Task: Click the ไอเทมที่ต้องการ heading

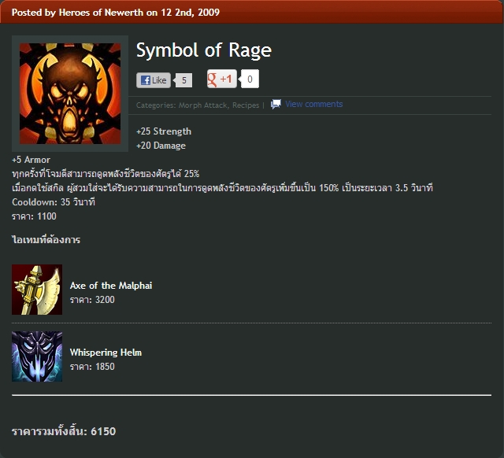Action: click(46, 239)
